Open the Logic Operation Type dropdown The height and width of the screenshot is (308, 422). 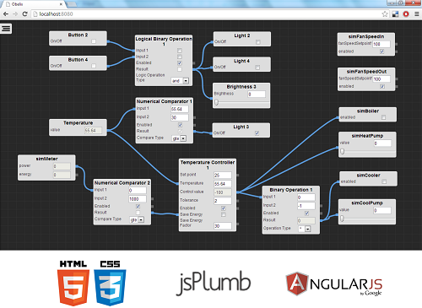180,81
